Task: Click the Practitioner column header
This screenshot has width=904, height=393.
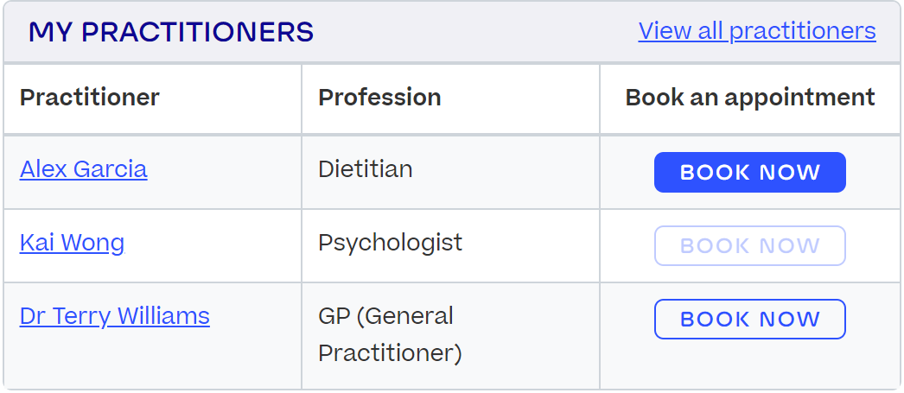Action: pos(90,98)
